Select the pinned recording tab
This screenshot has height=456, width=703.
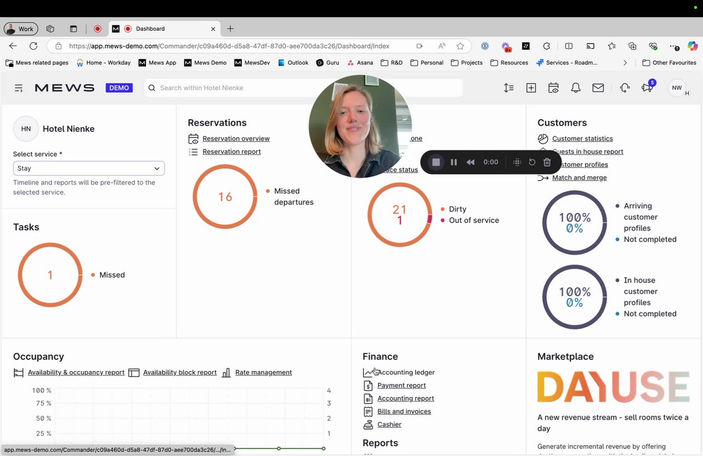tap(98, 29)
